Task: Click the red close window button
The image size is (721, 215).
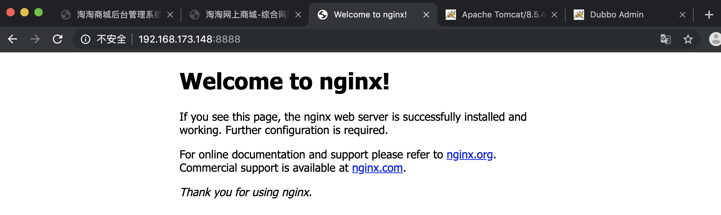Action: (10, 12)
